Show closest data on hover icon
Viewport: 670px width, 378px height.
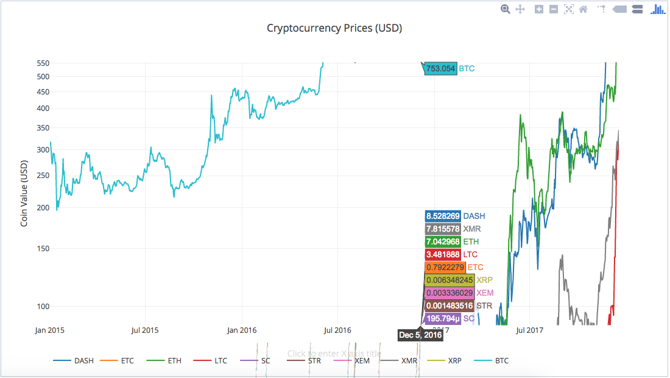click(619, 9)
